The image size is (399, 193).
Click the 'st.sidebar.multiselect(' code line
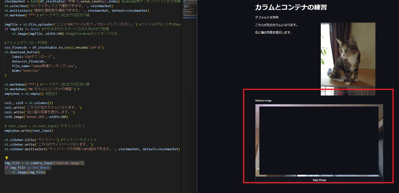click(92, 149)
